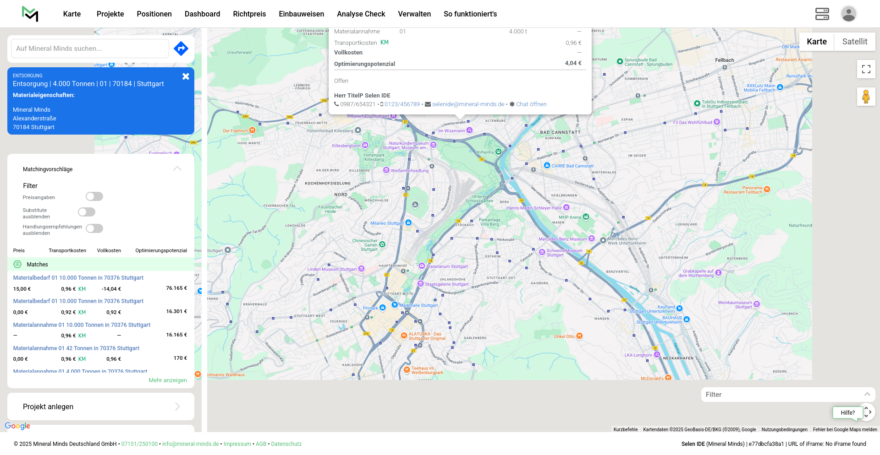Screen dimensions: 880x455
Task: Open the user profile avatar
Action: [848, 14]
